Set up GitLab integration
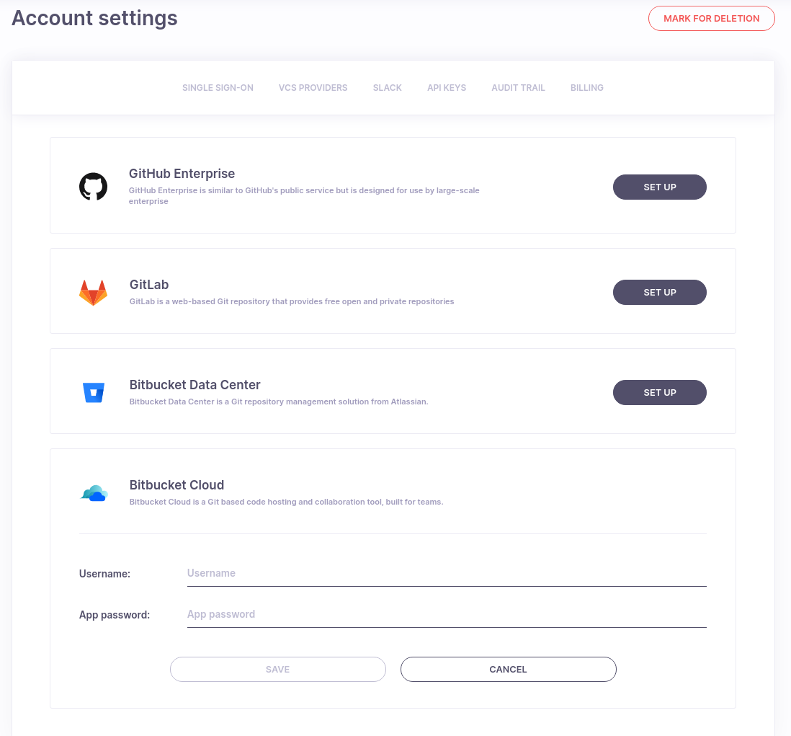This screenshot has width=791, height=736. pos(659,292)
